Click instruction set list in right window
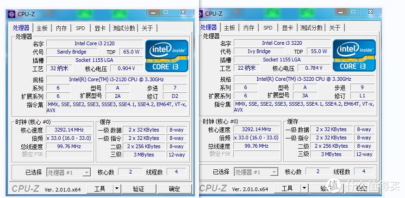This screenshot has width=405, height=198. tap(304, 107)
